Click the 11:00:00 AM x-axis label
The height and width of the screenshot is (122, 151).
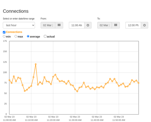coord(9,120)
